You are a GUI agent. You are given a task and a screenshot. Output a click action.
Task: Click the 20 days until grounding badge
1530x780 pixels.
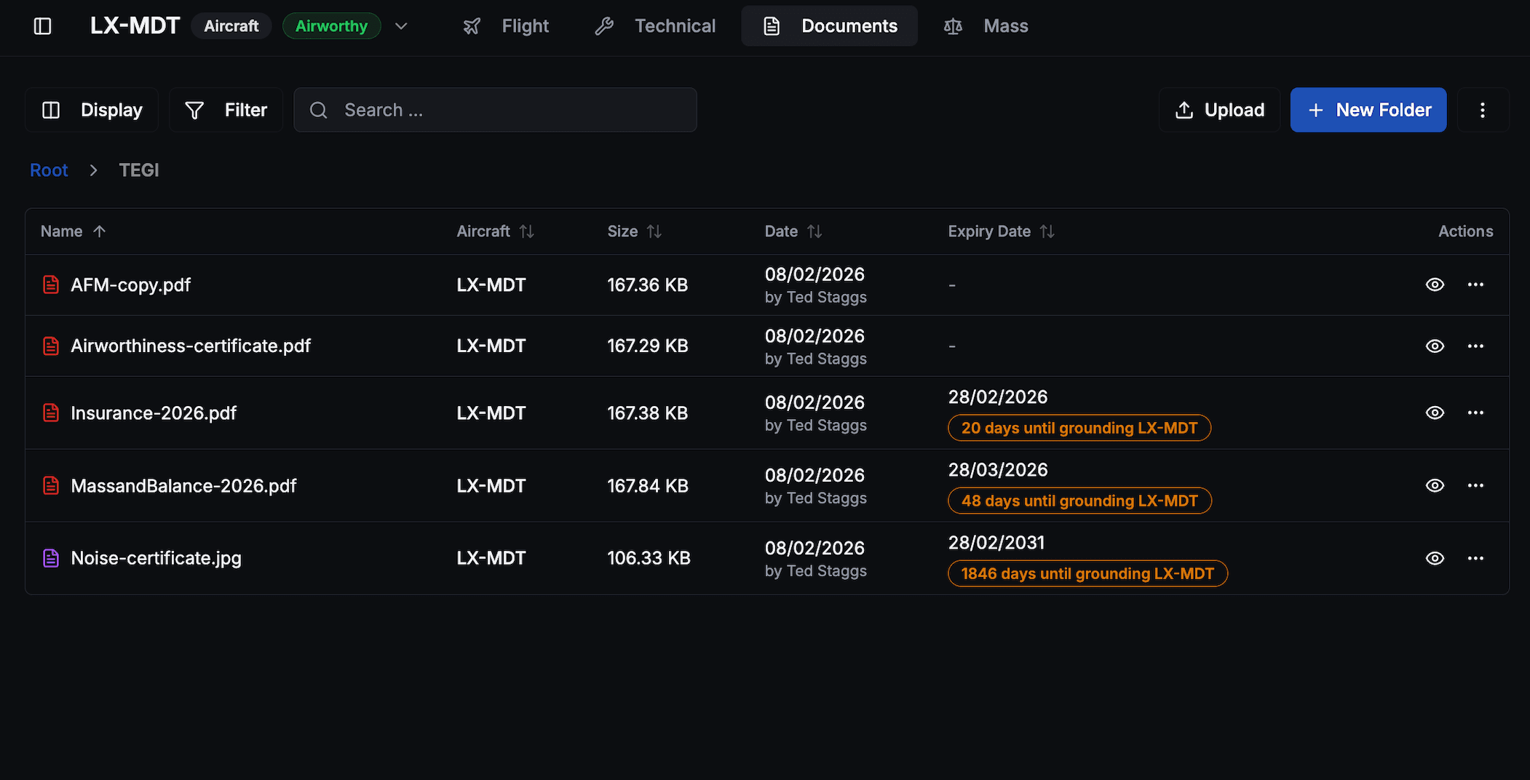1079,428
